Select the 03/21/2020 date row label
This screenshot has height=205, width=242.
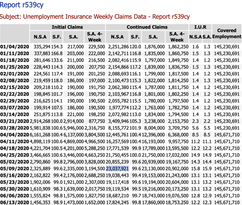coord(15,121)
